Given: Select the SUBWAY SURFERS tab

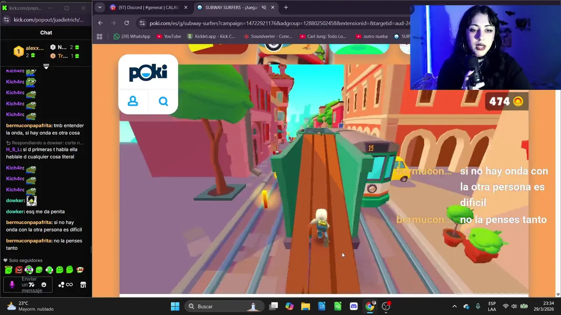Looking at the screenshot, I should pos(235,7).
